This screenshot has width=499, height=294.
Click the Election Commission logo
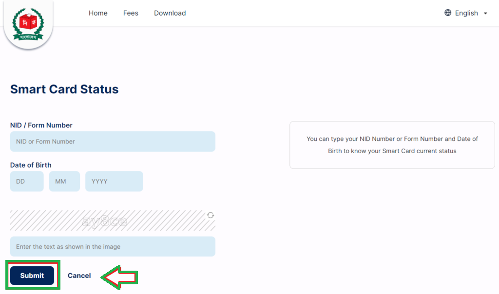click(x=28, y=24)
